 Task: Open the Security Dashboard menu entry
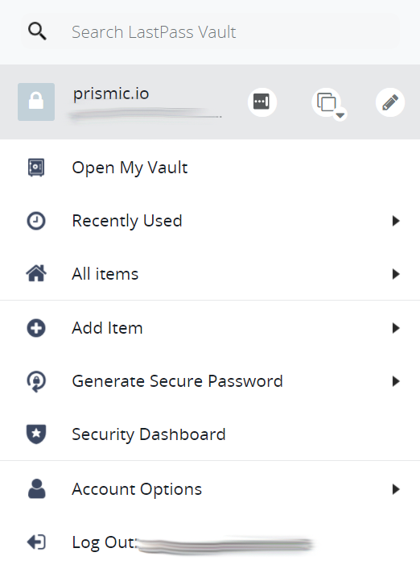click(210, 434)
